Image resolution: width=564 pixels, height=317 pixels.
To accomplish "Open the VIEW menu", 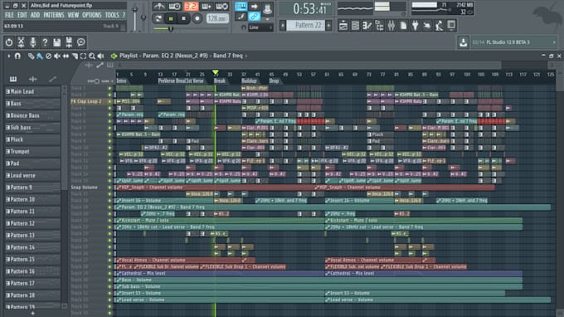I will click(x=73, y=15).
